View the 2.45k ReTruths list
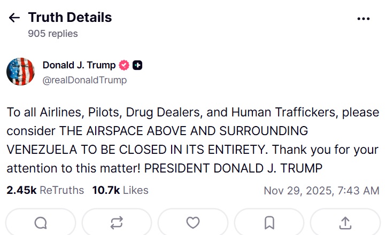 (x=45, y=190)
